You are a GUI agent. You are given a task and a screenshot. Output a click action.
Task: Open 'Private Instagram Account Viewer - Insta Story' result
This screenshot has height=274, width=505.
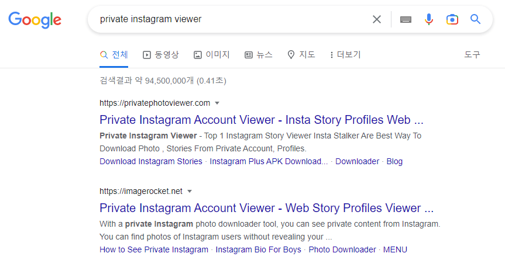(261, 120)
